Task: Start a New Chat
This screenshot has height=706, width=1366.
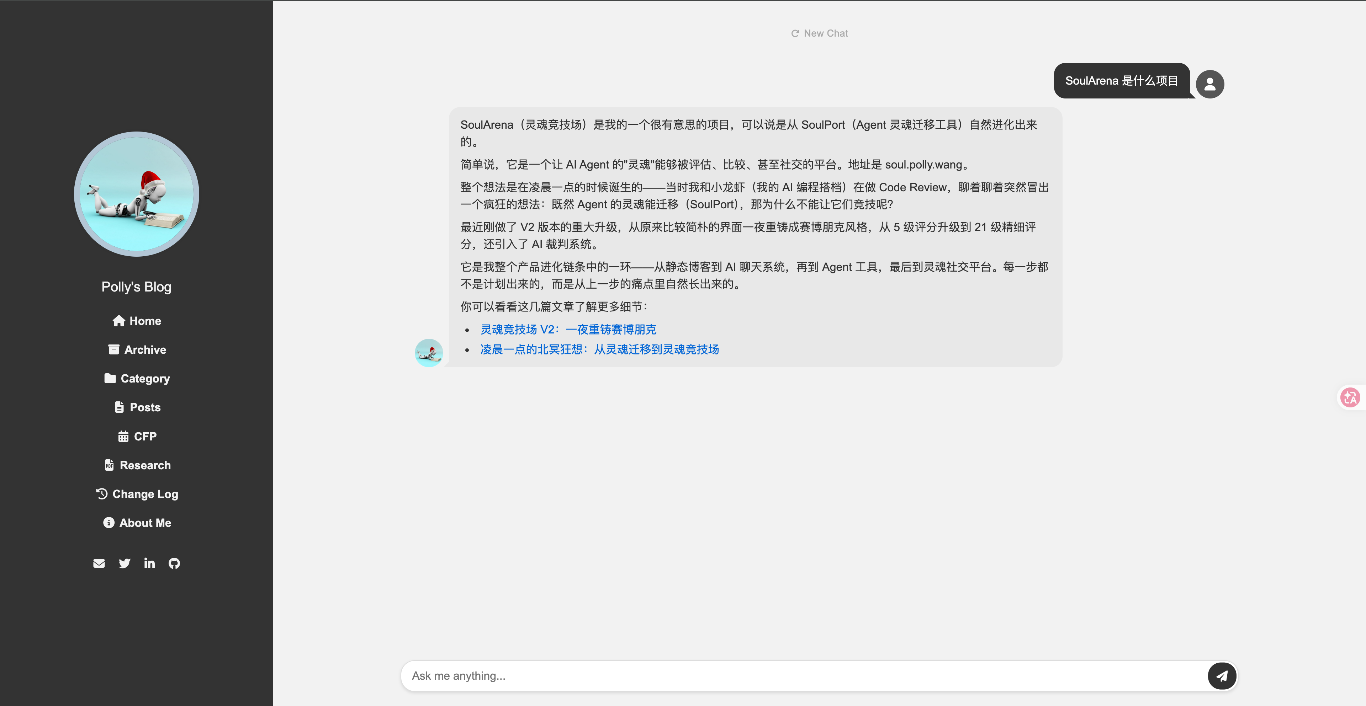Action: [819, 33]
